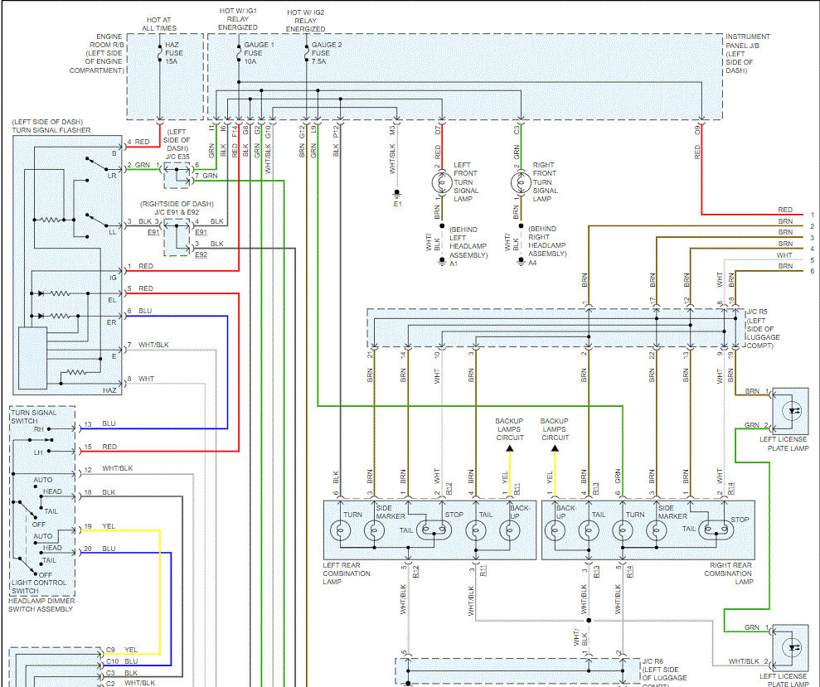Viewport: 820px width, 687px height.
Task: Select the BACK-UP bulb in left rear combination lamp
Action: (x=509, y=531)
